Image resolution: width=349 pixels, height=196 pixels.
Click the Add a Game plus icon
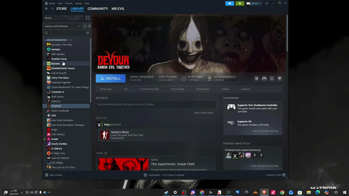[x=47, y=175]
